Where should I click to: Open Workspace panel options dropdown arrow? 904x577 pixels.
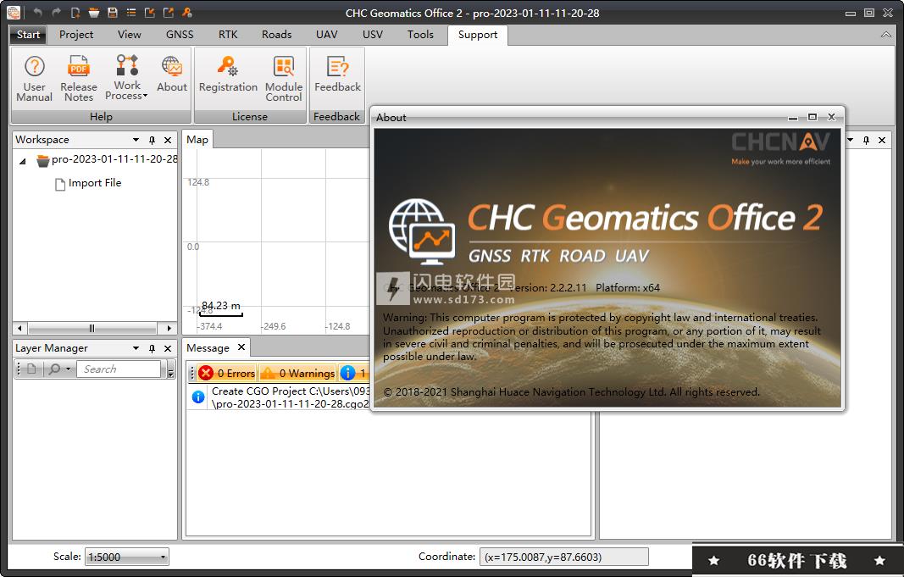[x=136, y=140]
